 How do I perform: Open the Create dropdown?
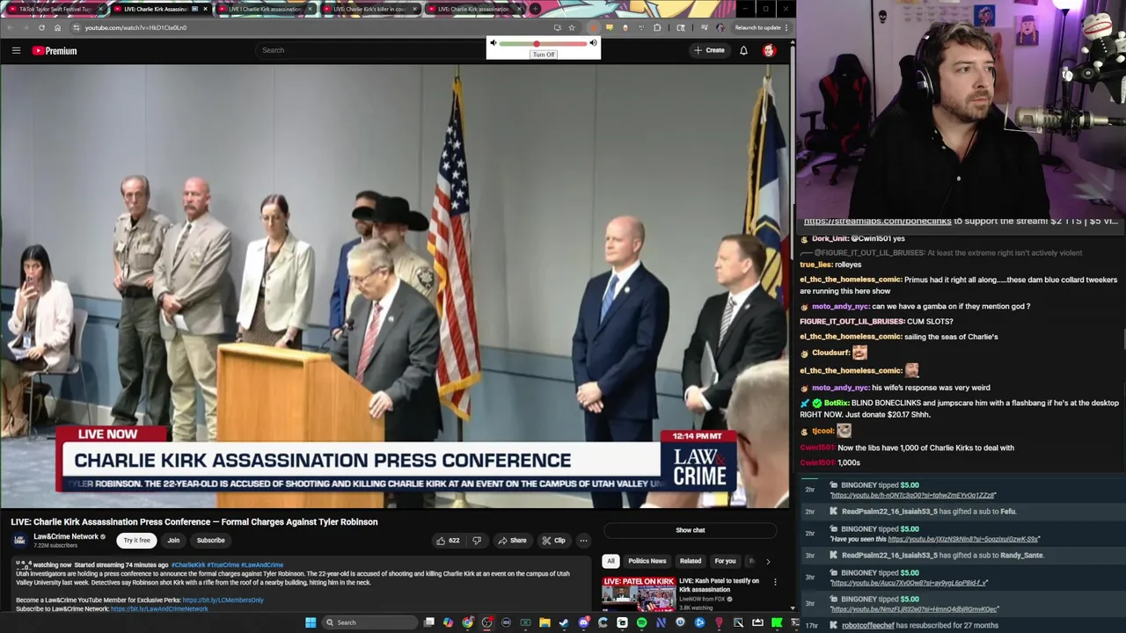point(709,50)
